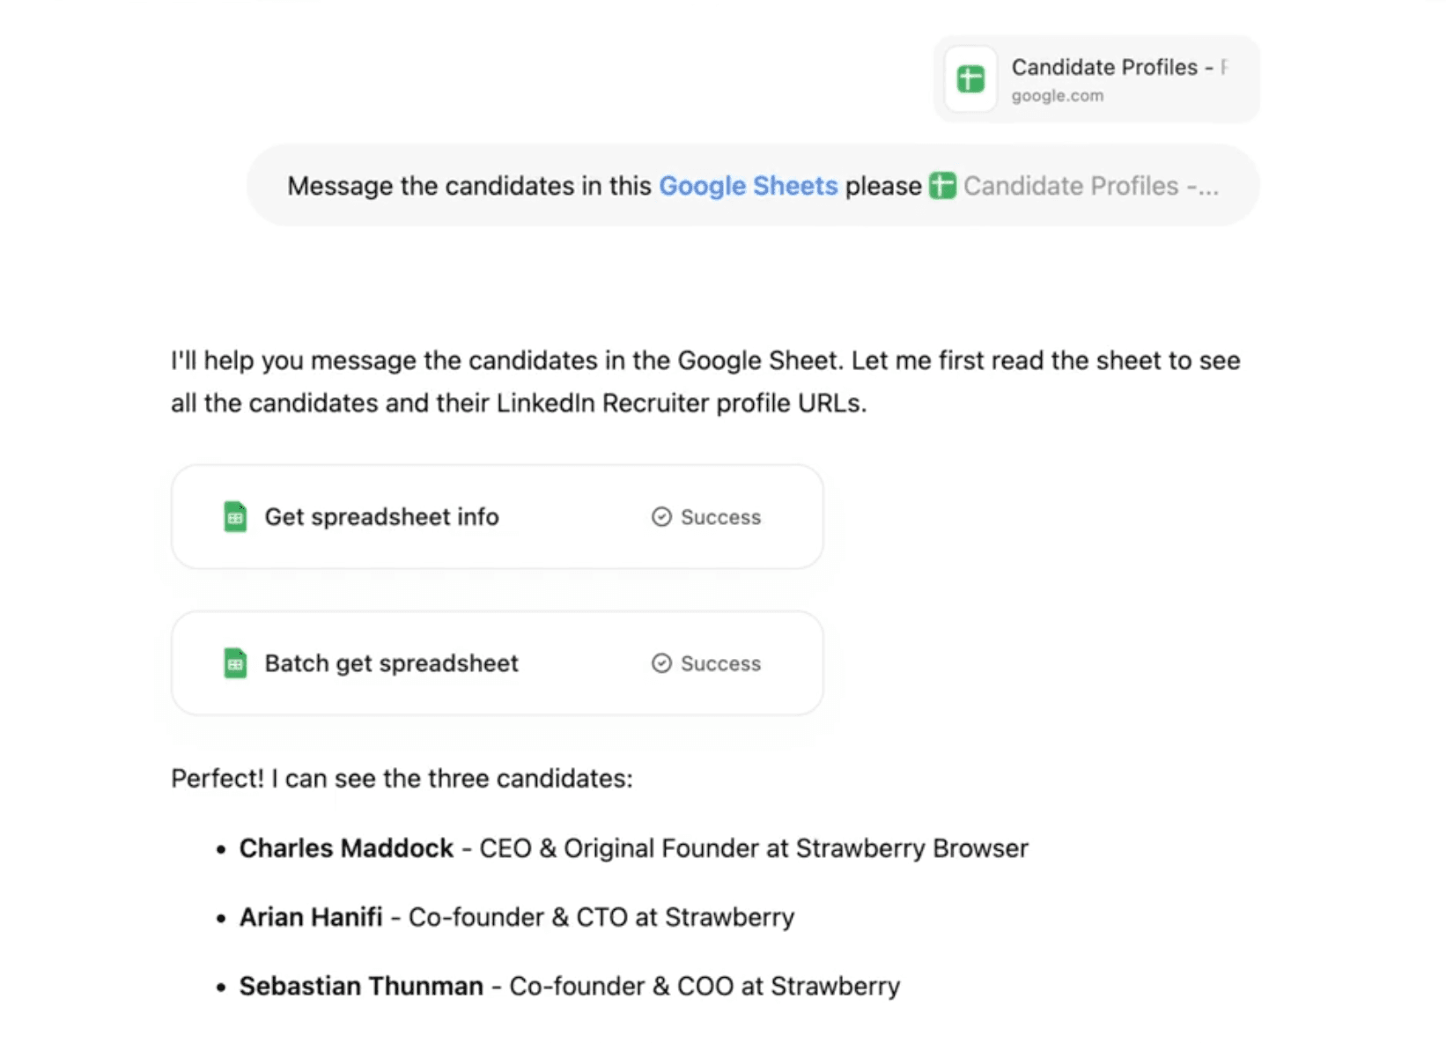Screen dimensions: 1446x1043
Task: Select the gray Candidate Profiles mention in the message
Action: (1090, 186)
